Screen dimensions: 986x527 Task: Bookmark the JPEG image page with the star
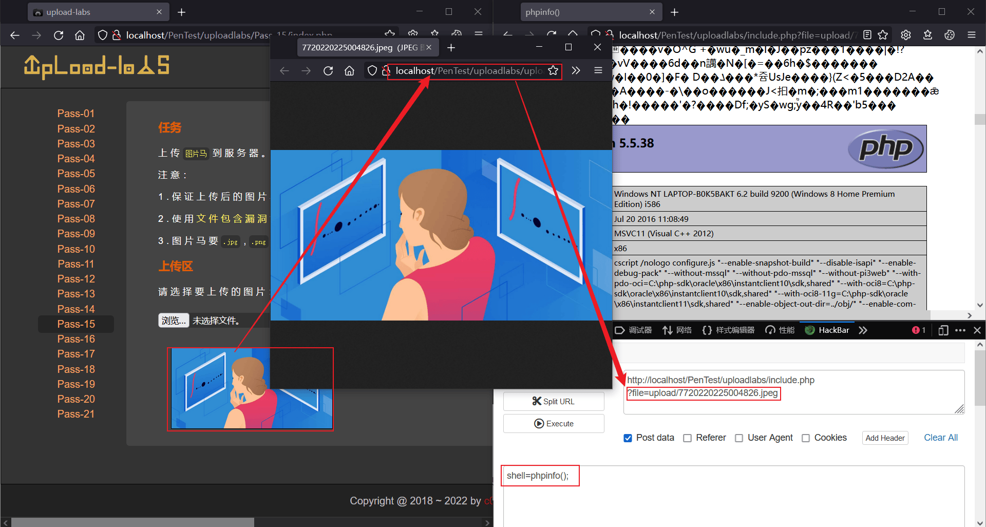553,70
